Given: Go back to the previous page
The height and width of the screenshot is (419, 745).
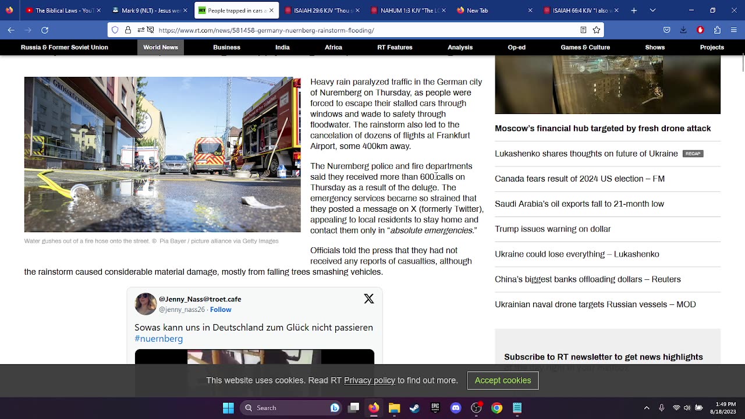Looking at the screenshot, I should [11, 30].
